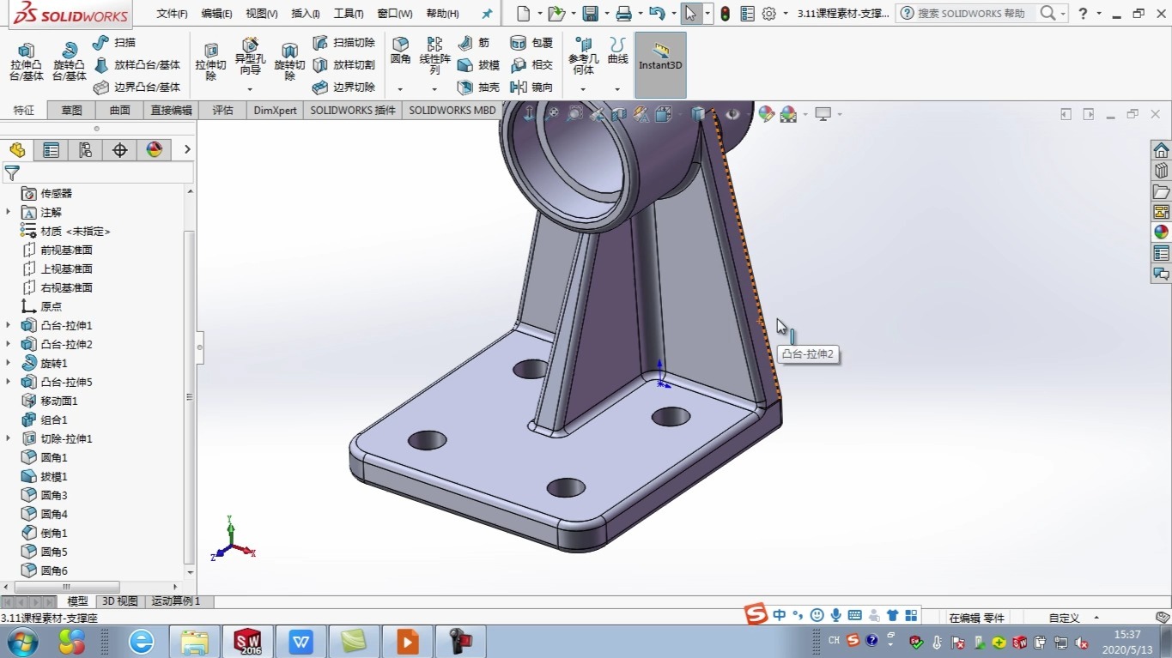The height and width of the screenshot is (658, 1172).
Task: Open the DimXpertManager tab icon
Action: coord(119,150)
